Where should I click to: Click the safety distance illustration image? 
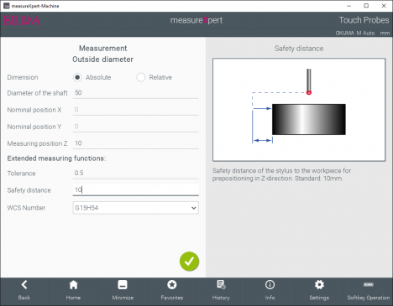coord(299,110)
